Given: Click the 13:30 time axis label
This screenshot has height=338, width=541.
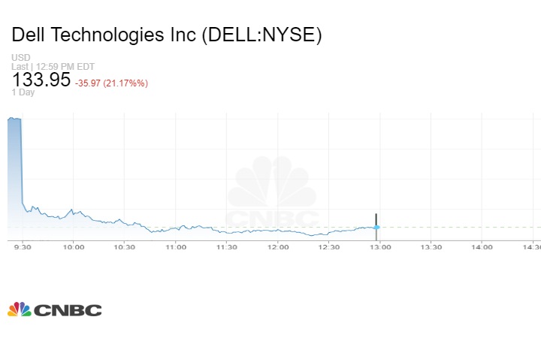Looking at the screenshot, I should click(x=431, y=246).
